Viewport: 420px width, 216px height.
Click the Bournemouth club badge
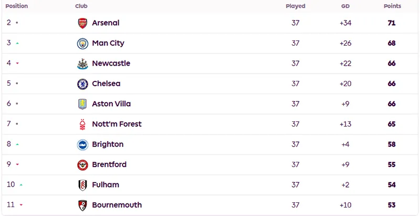coord(82,205)
